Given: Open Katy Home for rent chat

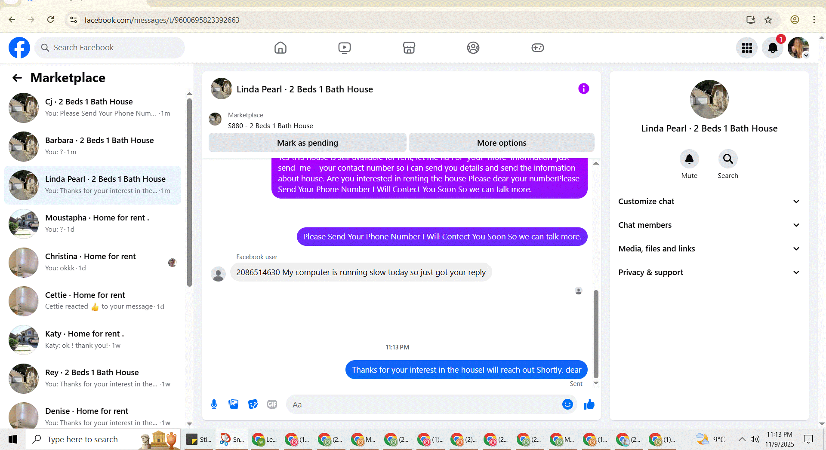Looking at the screenshot, I should click(x=93, y=340).
